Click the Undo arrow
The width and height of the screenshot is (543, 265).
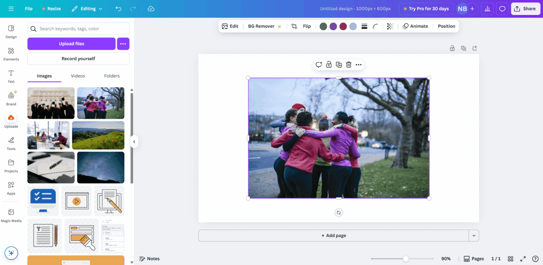click(118, 9)
